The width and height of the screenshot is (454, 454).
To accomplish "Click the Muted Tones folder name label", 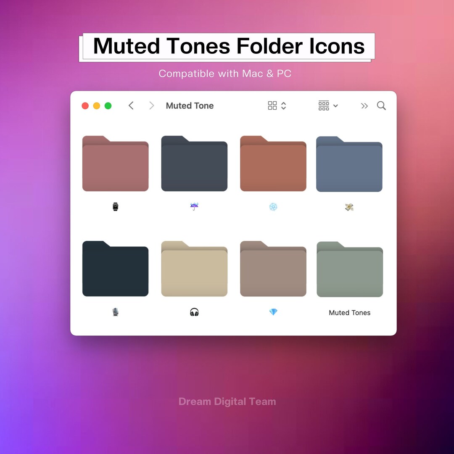I will (350, 313).
